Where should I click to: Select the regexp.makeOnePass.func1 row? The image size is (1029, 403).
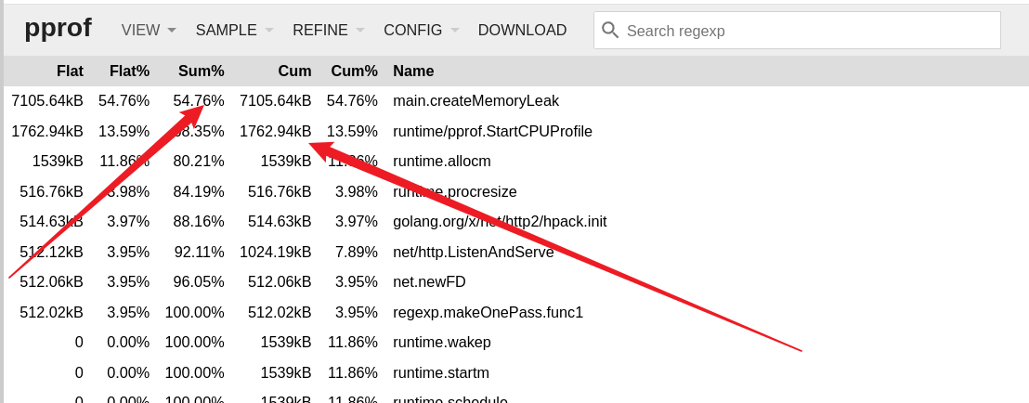point(488,312)
